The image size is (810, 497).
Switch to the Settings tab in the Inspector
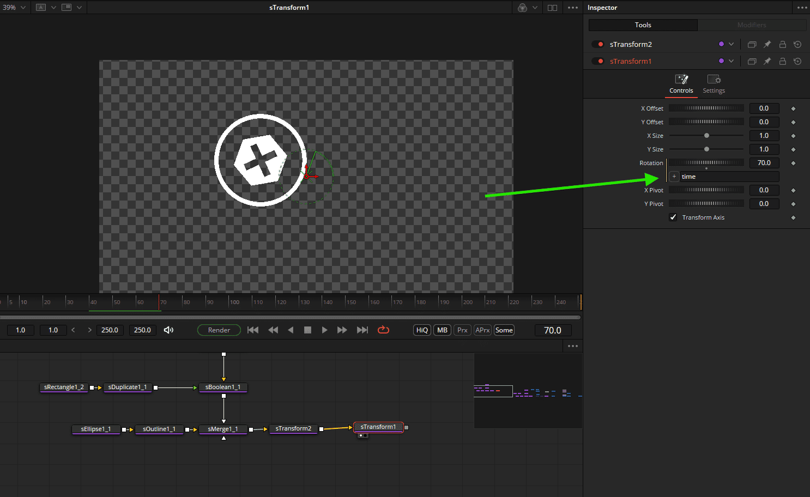point(714,84)
